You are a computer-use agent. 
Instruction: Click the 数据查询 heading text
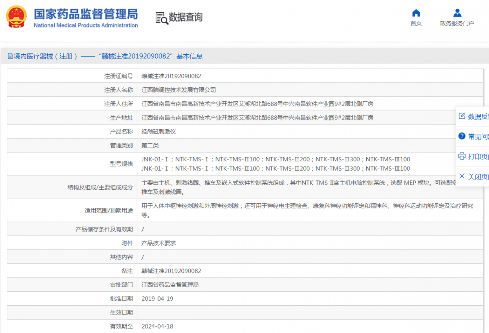pyautogui.click(x=186, y=17)
